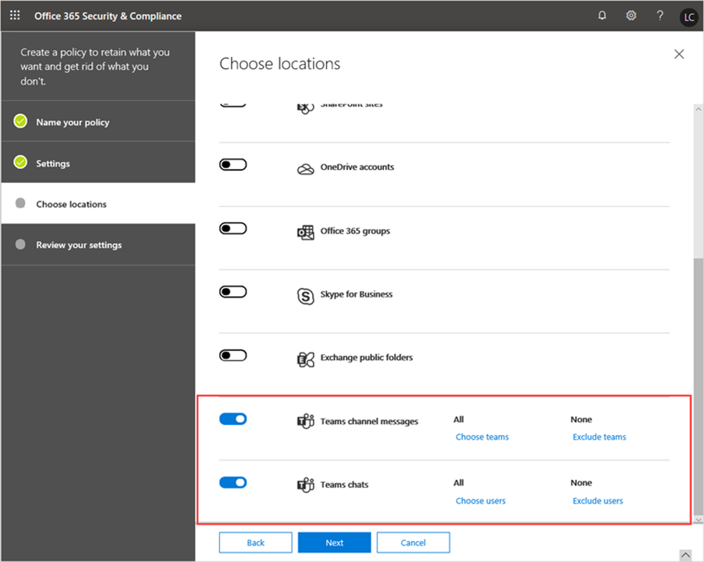Open the app launcher waffle menu
704x562 pixels.
15,15
